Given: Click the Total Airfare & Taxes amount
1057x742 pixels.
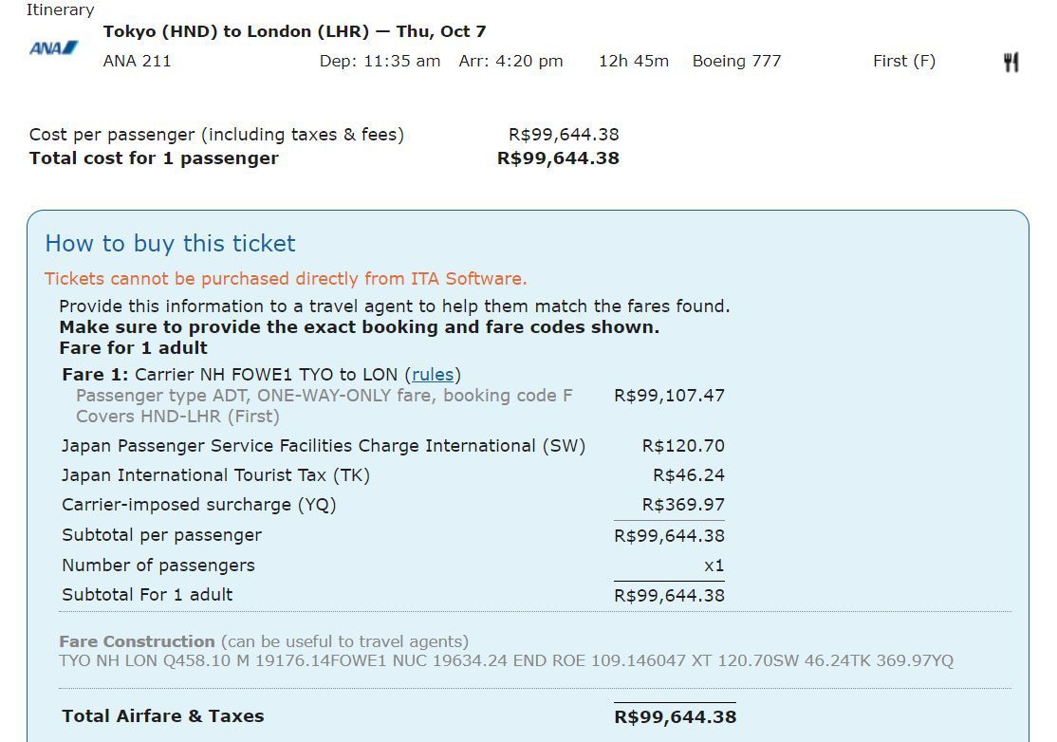Looking at the screenshot, I should pyautogui.click(x=675, y=716).
